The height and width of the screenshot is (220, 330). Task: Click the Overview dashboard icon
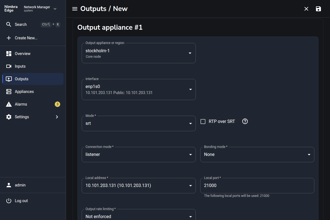[9, 54]
